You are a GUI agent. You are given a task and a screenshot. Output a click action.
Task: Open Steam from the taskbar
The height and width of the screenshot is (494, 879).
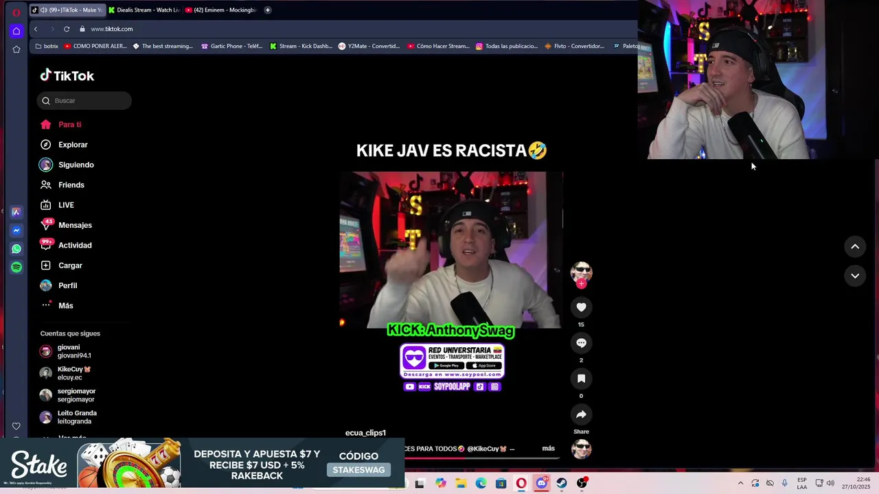pyautogui.click(x=562, y=483)
